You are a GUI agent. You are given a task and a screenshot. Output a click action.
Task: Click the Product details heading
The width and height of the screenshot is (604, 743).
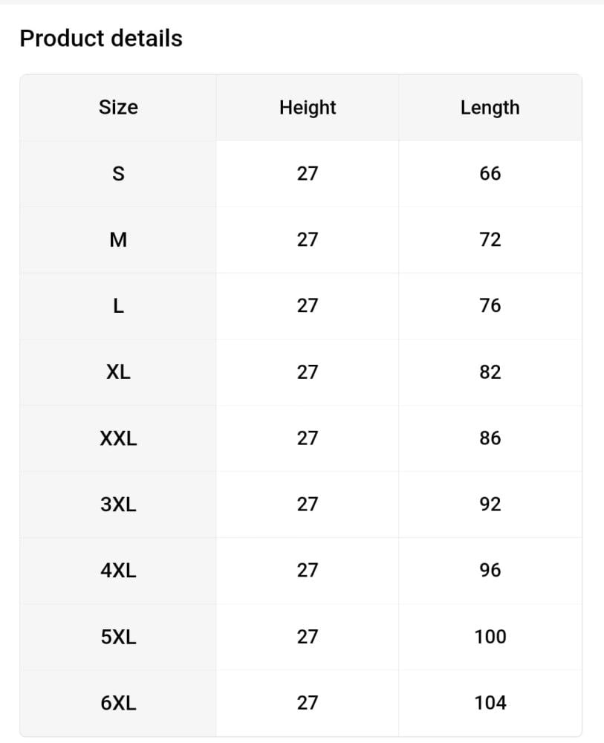pos(101,39)
